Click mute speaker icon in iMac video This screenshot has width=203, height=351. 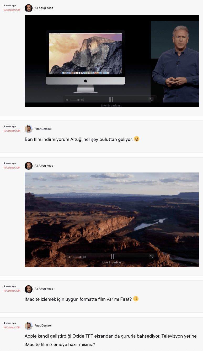coord(67,100)
